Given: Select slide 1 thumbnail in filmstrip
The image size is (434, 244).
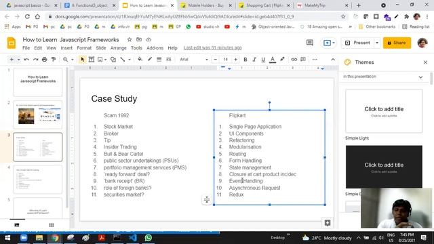Looking at the screenshot, I should pyautogui.click(x=38, y=82).
